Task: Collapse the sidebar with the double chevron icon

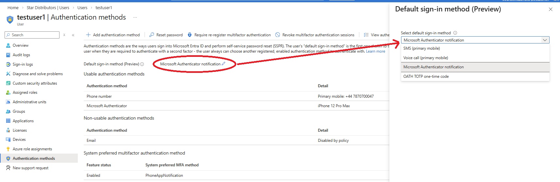Action: (x=73, y=35)
